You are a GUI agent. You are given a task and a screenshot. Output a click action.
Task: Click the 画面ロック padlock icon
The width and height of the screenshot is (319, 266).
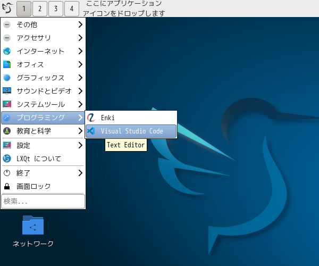7,186
